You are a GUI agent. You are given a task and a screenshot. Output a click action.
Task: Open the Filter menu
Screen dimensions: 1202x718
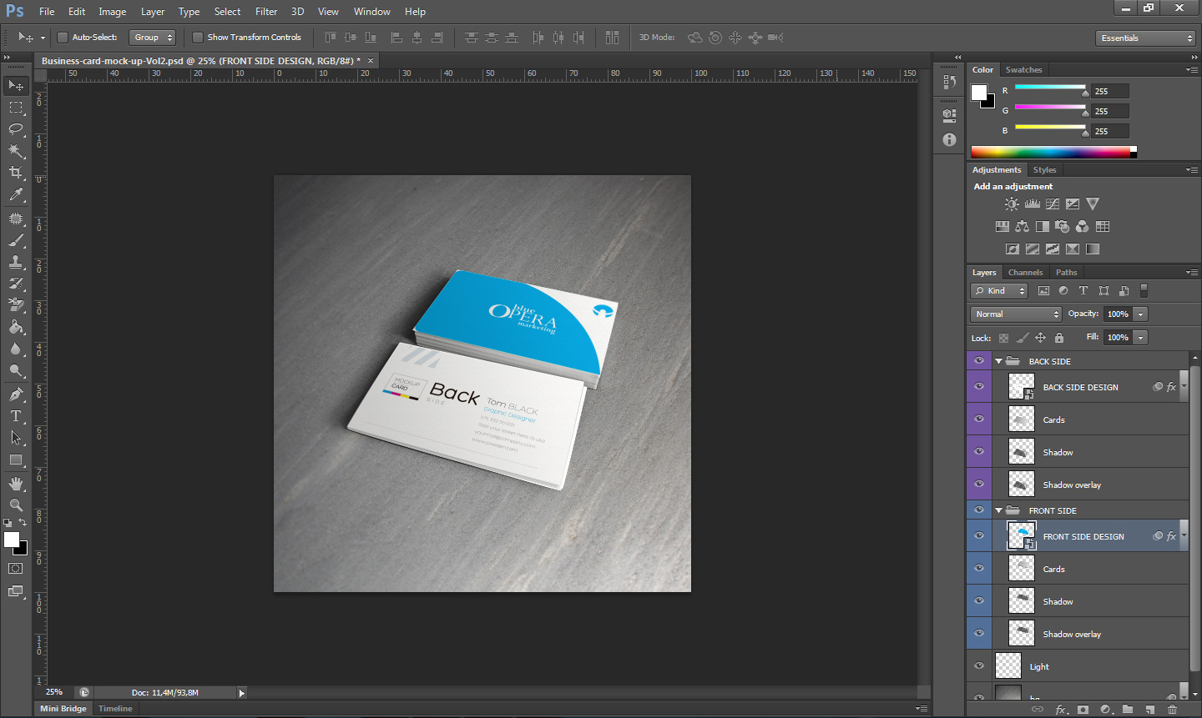(266, 12)
